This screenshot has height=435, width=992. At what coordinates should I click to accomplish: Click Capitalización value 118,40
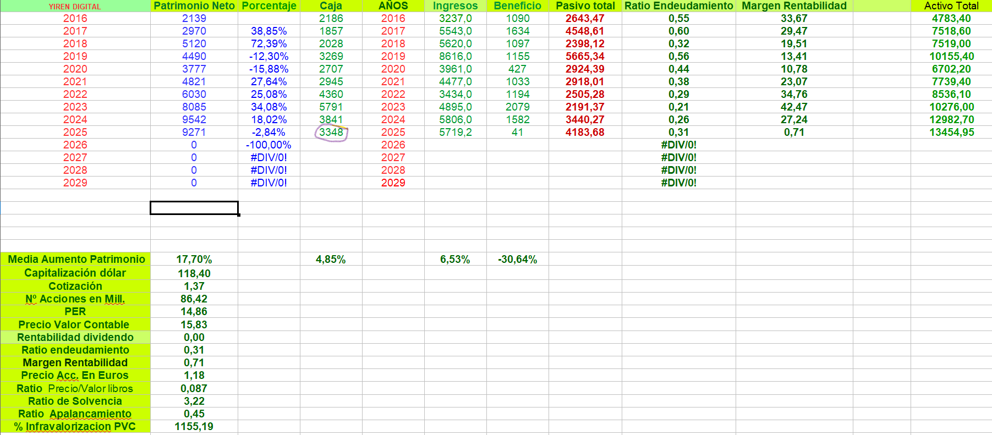[x=194, y=273]
